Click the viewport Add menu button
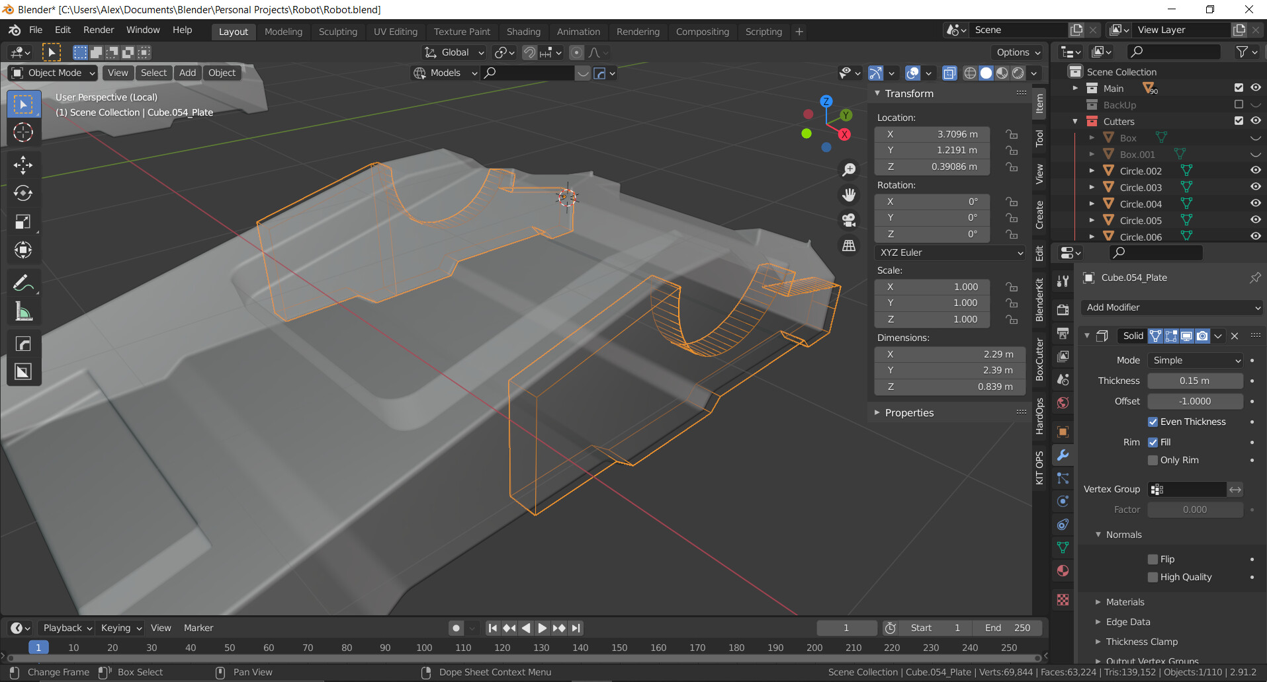 tap(187, 73)
